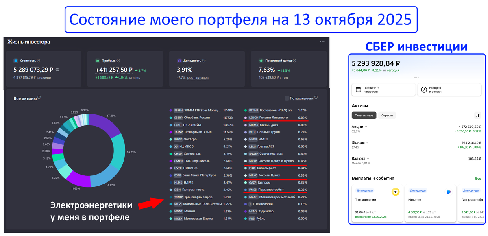Click the +411 257,50 ₽ profit value
The width and height of the screenshot is (488, 236).
[114, 70]
